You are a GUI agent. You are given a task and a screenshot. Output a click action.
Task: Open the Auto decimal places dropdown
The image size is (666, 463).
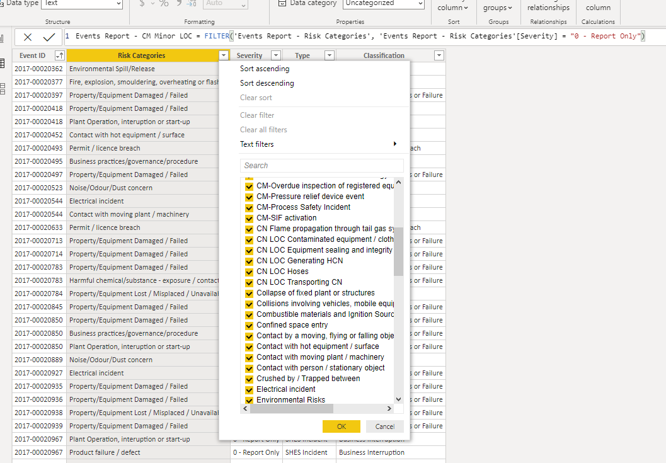(x=226, y=3)
